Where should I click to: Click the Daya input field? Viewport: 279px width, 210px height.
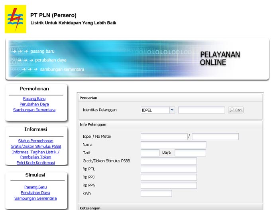tap(190, 153)
